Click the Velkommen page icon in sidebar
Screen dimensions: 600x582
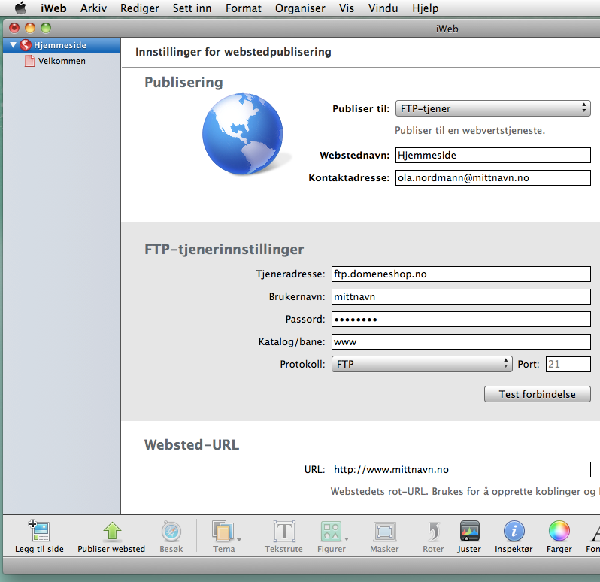point(29,61)
